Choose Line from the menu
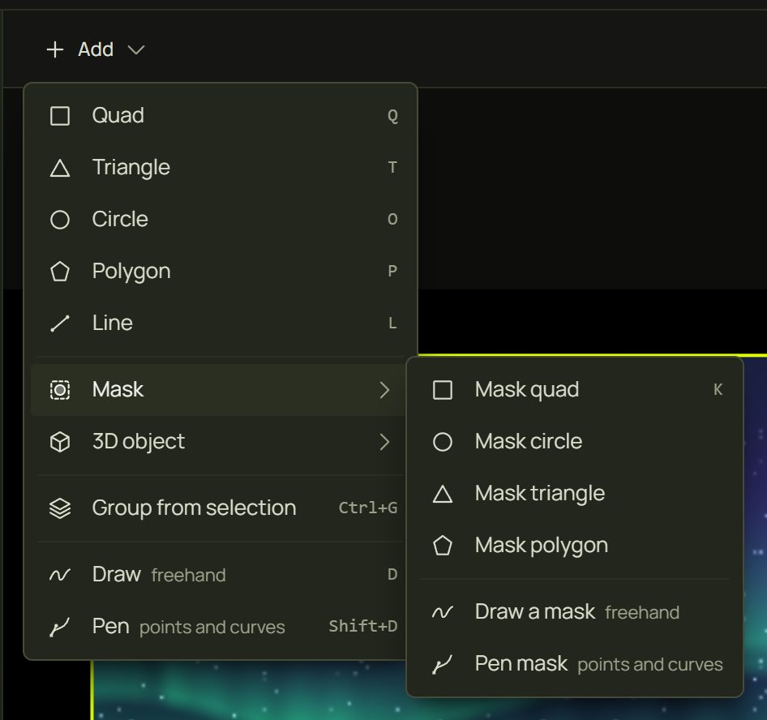This screenshot has width=767, height=720. (221, 324)
